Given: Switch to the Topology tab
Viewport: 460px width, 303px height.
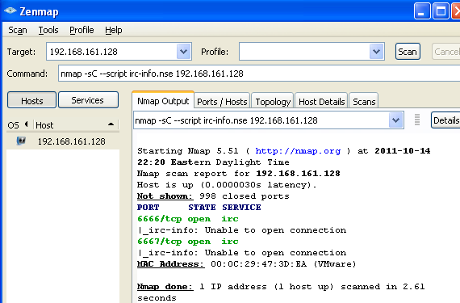Looking at the screenshot, I should pyautogui.click(x=273, y=102).
